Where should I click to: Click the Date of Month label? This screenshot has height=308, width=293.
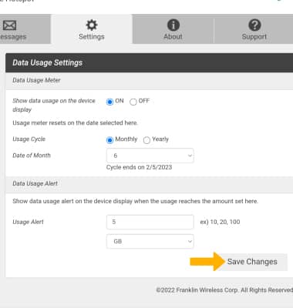32,156
